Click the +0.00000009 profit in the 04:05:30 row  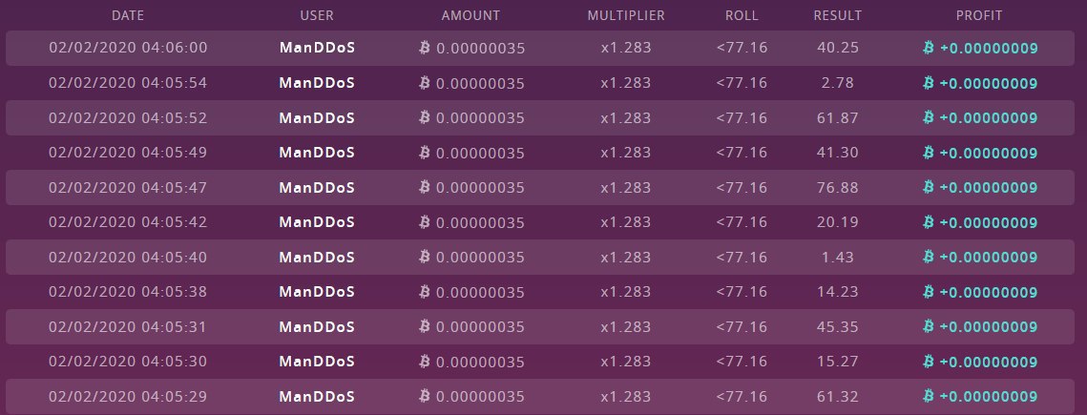pos(989,362)
